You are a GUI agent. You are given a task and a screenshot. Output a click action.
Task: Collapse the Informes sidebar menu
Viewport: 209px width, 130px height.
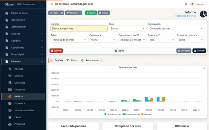(x=24, y=61)
